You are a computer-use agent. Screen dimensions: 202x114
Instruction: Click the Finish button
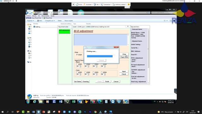107,81
